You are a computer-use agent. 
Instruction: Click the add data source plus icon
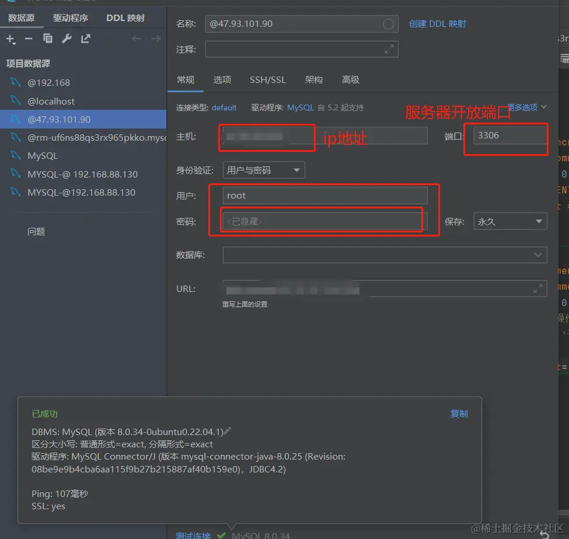pos(11,39)
